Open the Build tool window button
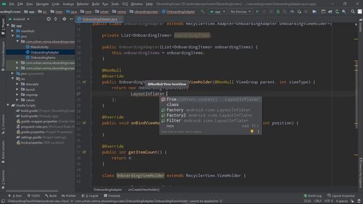Viewport: 363px width, 204px height. [x=51, y=195]
